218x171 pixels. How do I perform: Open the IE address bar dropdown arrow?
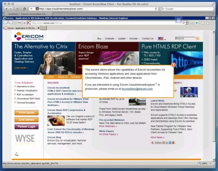(x=187, y=23)
